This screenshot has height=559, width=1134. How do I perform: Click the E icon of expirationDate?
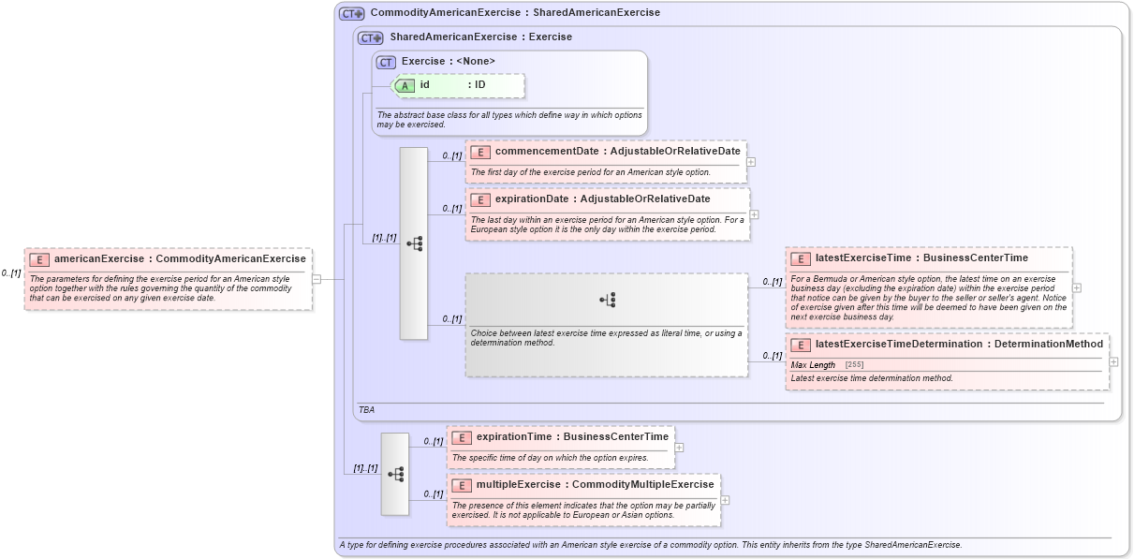coord(480,199)
